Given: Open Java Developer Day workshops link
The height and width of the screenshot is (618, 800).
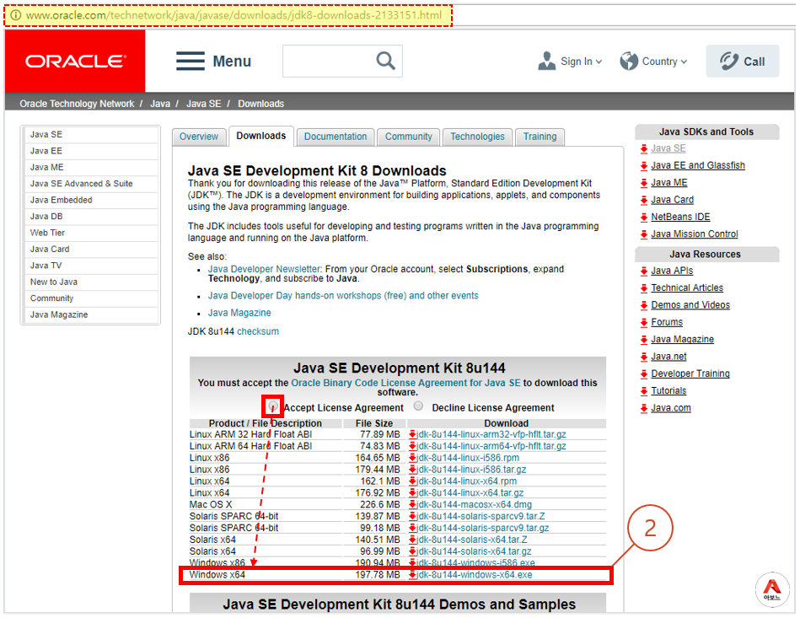Looking at the screenshot, I should point(343,296).
